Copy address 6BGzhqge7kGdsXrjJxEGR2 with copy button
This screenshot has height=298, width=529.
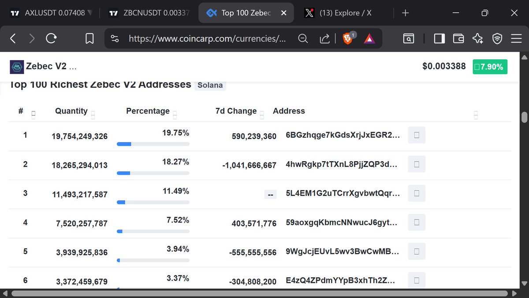(417, 135)
